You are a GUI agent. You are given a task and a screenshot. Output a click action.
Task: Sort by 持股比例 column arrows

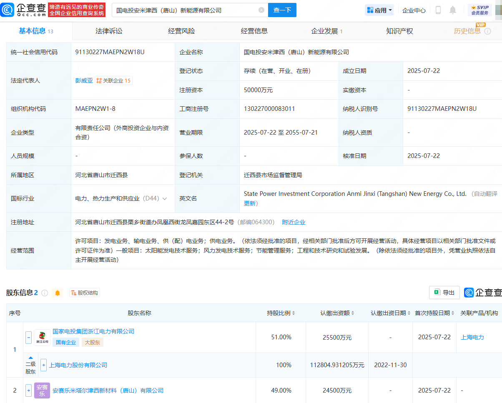[x=294, y=313]
